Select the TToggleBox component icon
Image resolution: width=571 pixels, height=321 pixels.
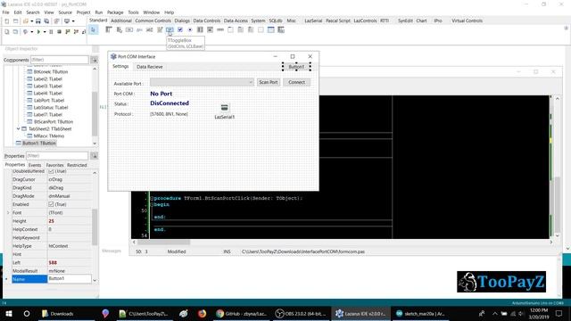pos(170,29)
